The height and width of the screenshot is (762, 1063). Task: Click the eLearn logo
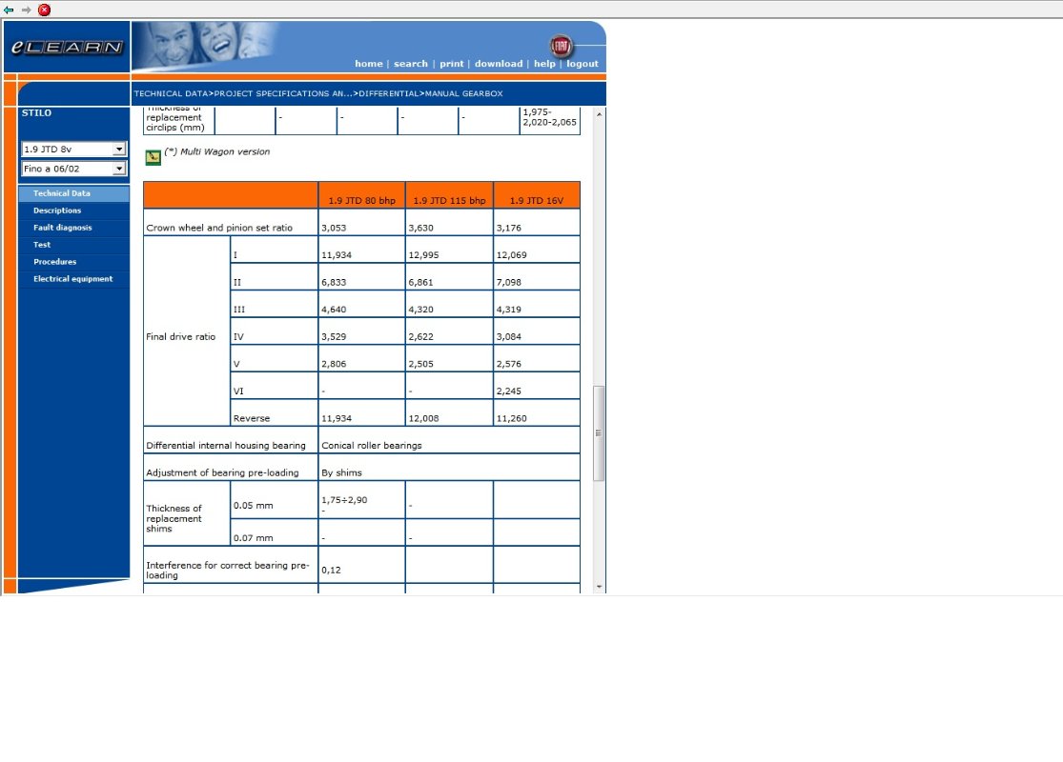pos(67,48)
